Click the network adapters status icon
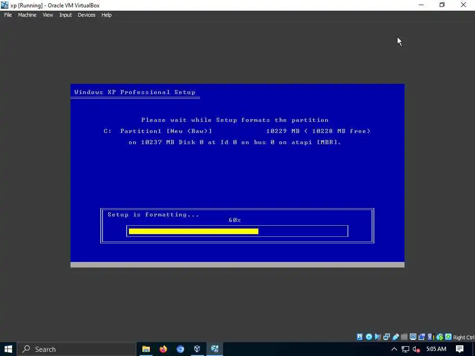475x356 pixels. click(386, 337)
